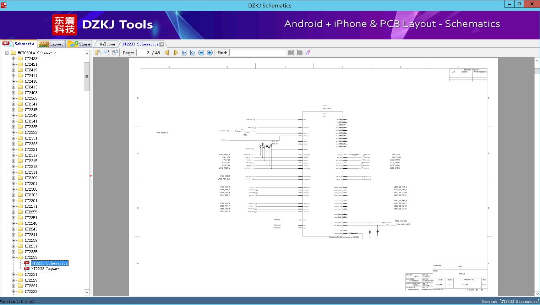Image resolution: width=540 pixels, height=305 pixels.
Task: Fit the whole page in the view
Action: (193, 53)
